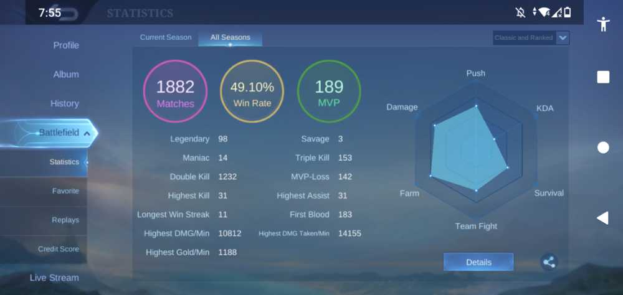The image size is (623, 295).
Task: Open the Classic and Ranked mode selector
Action: coord(531,38)
